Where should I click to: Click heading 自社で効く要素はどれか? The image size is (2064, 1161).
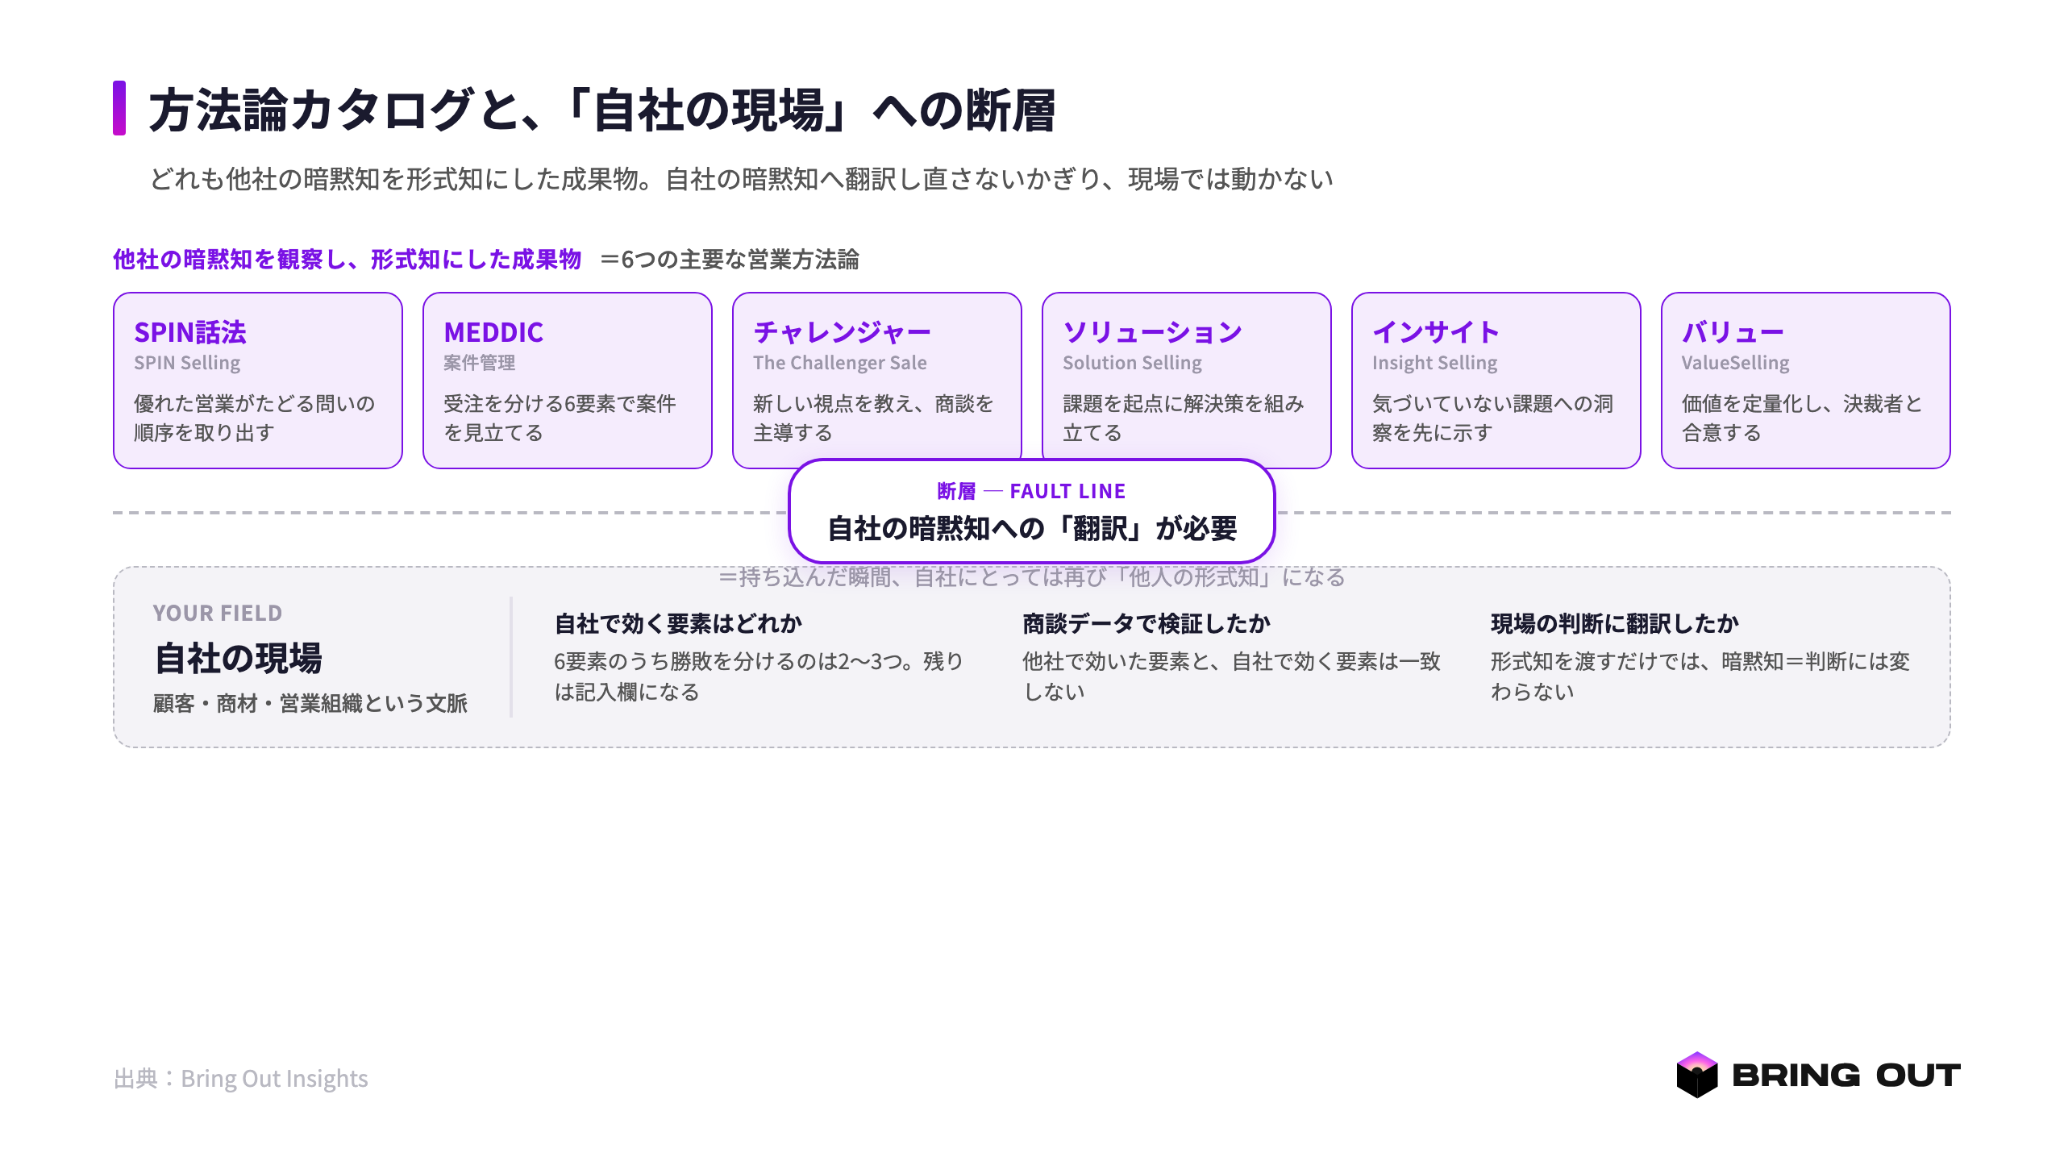coord(678,623)
